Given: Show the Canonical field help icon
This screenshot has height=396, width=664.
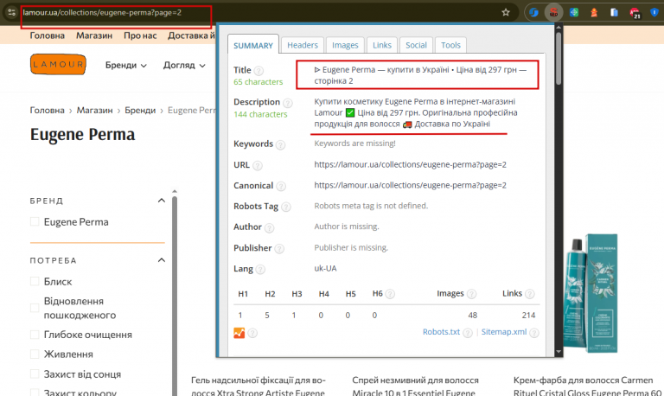Looking at the screenshot, I should click(281, 187).
